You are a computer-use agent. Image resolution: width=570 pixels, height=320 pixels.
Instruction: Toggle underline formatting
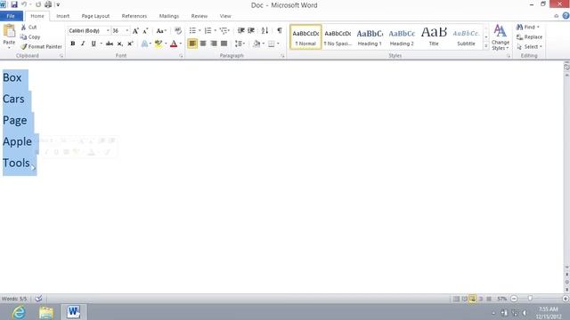coord(94,44)
